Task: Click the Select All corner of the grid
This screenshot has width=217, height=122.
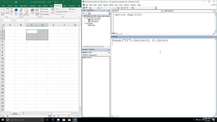Action: click(x=2, y=25)
